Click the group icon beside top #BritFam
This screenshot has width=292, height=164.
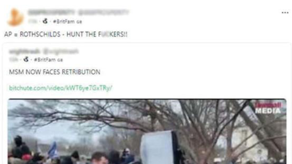(45, 21)
